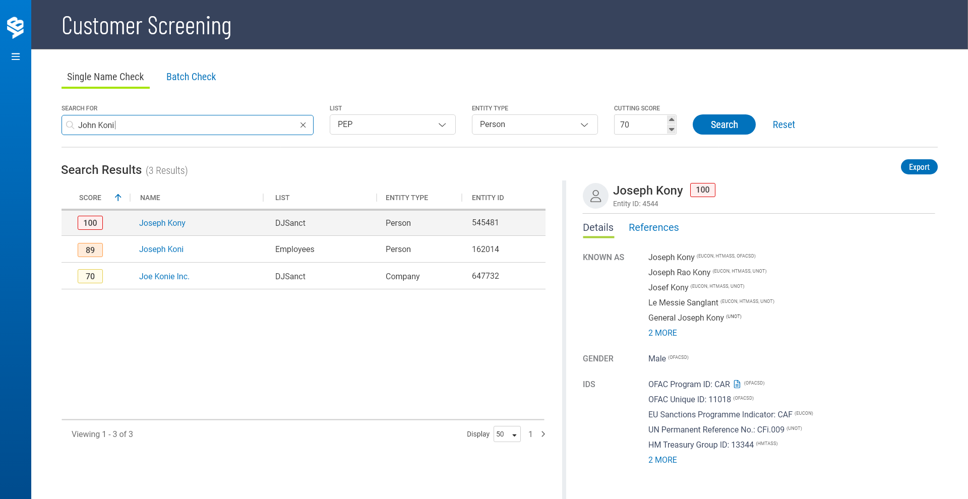Open the hamburger menu in the sidebar
The height and width of the screenshot is (499, 968).
(16, 56)
